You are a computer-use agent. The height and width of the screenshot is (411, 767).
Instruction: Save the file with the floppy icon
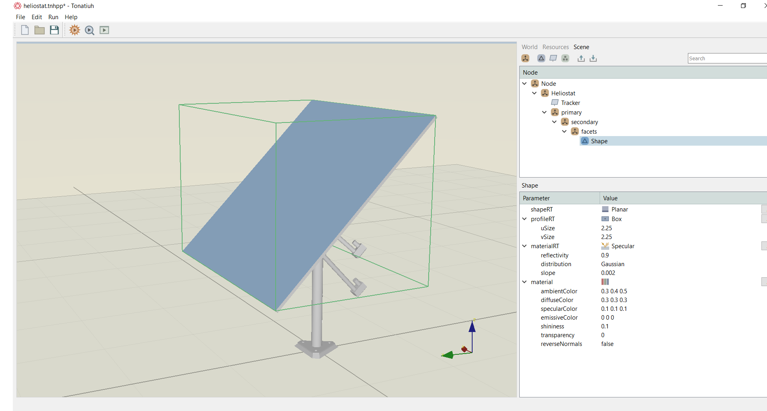pos(54,30)
